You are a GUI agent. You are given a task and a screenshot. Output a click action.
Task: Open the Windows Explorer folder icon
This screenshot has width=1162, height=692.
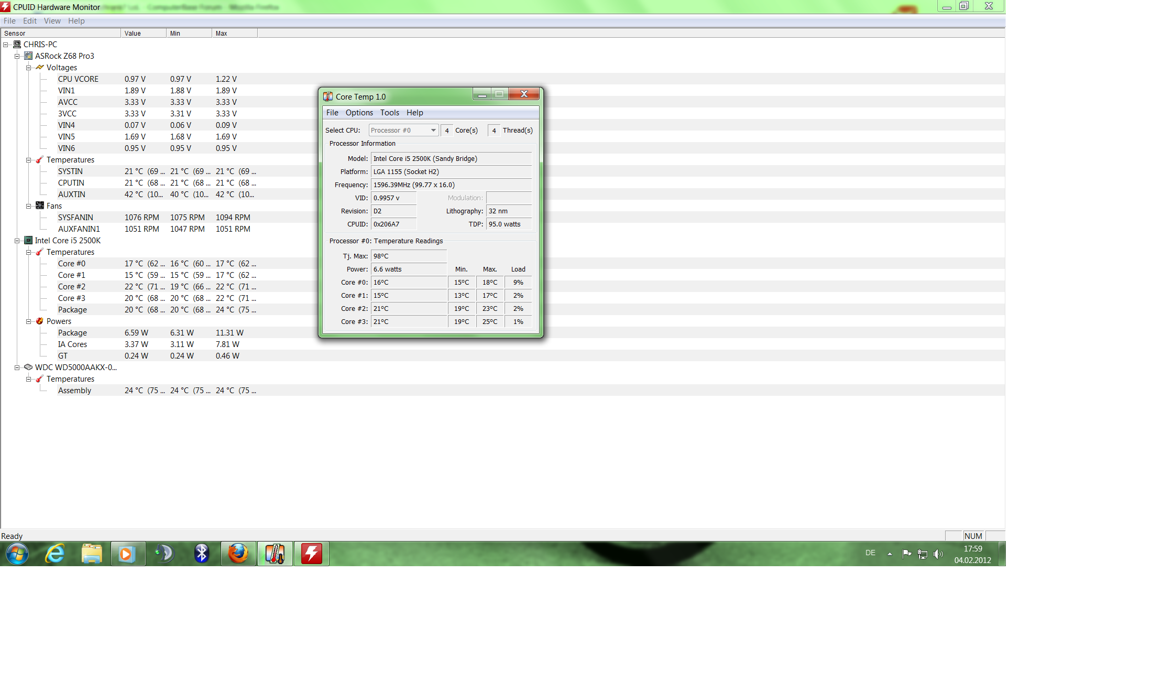coord(92,554)
